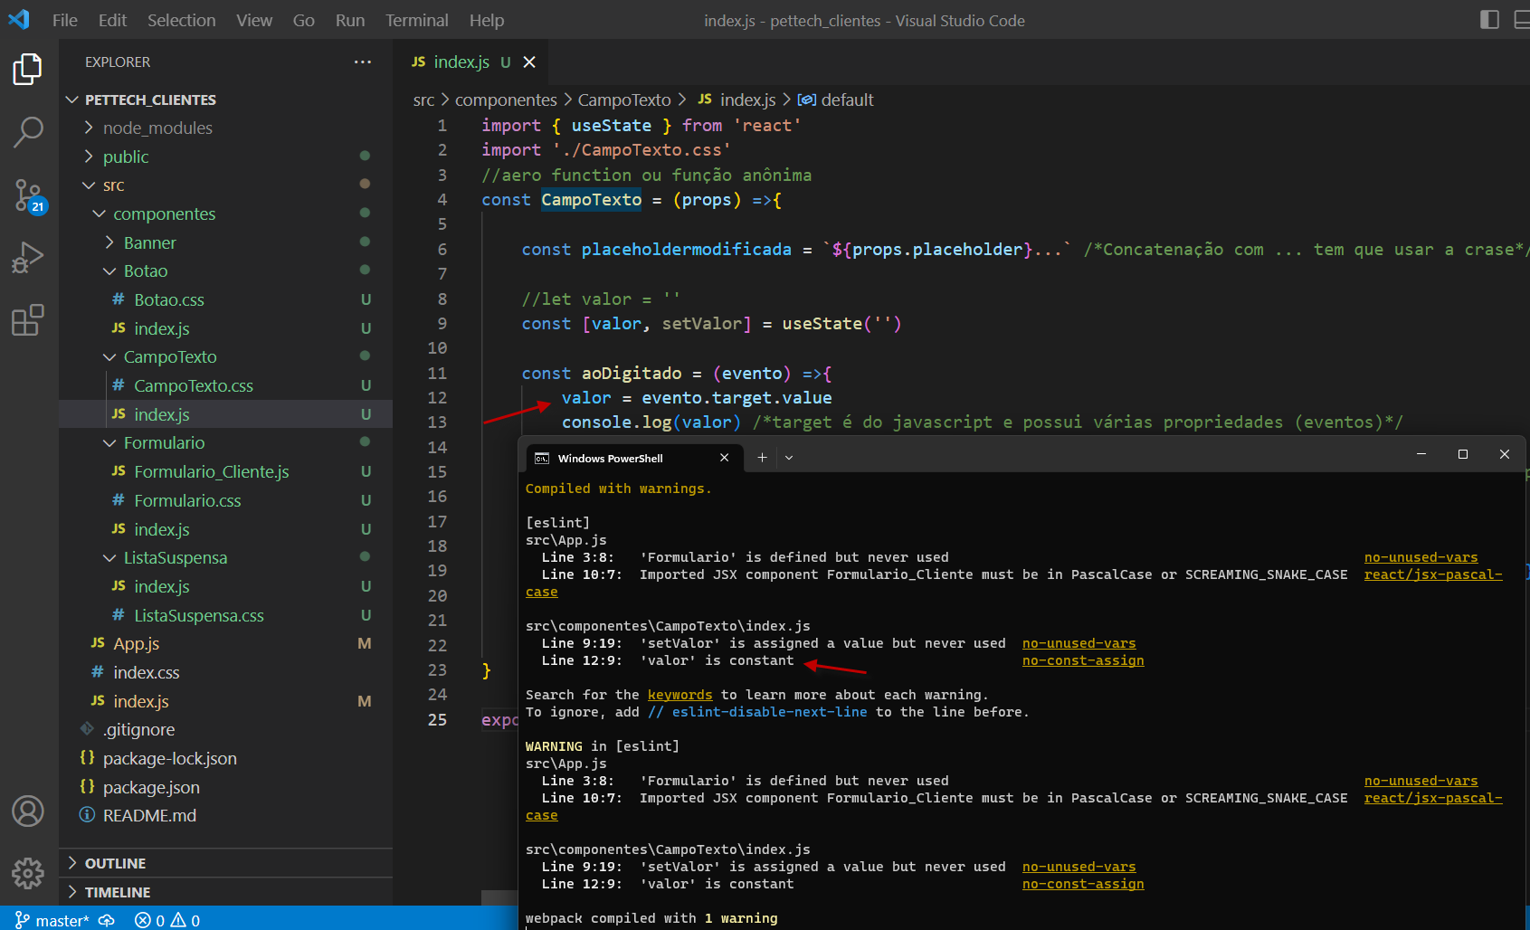The image size is (1530, 930).
Task: Open the Explorer view in activity bar
Action: (x=27, y=69)
